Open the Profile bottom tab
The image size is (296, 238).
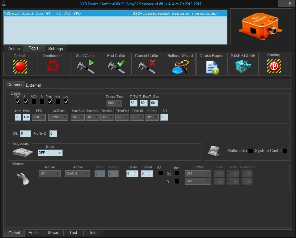pos(34,232)
